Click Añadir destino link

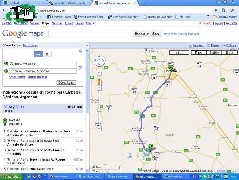pyautogui.click(x=17, y=77)
